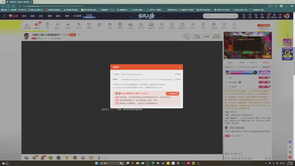Viewport: 295px width, 166px height.
Task: Copy the rtmp address in the dialog
Action: click(x=178, y=74)
